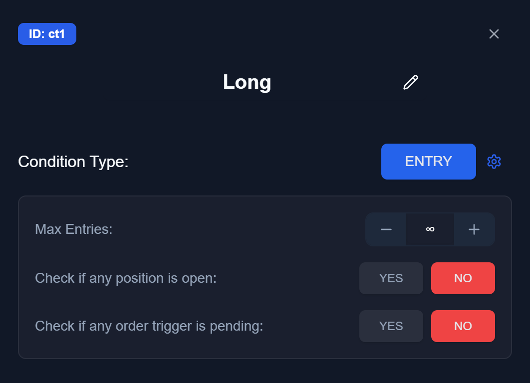This screenshot has height=383, width=530.
Task: Click the infinity Max Entries value field
Action: tap(430, 229)
